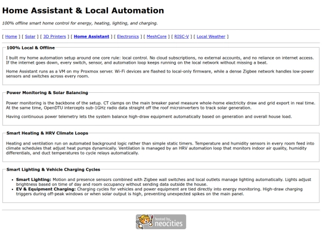Open the MeshCore link
Image resolution: width=322 pixels, height=241 pixels.
click(156, 36)
